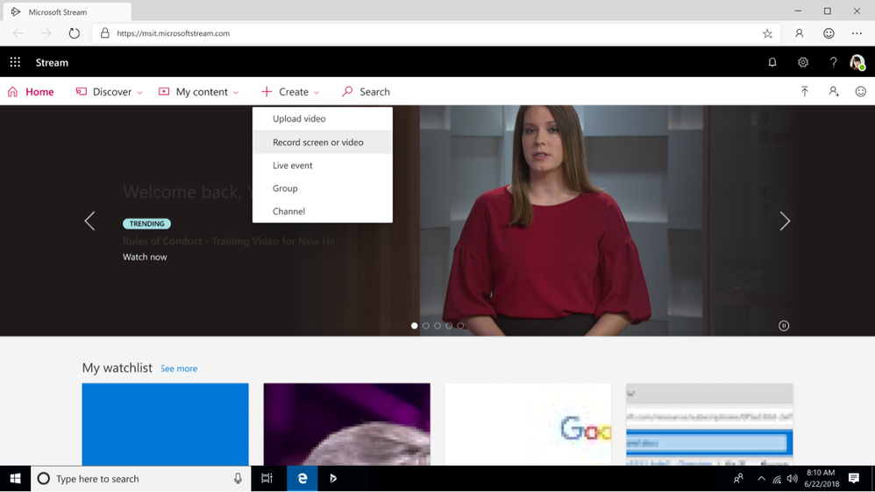The height and width of the screenshot is (492, 875).
Task: Choose Group in the Create menu
Action: [323, 188]
